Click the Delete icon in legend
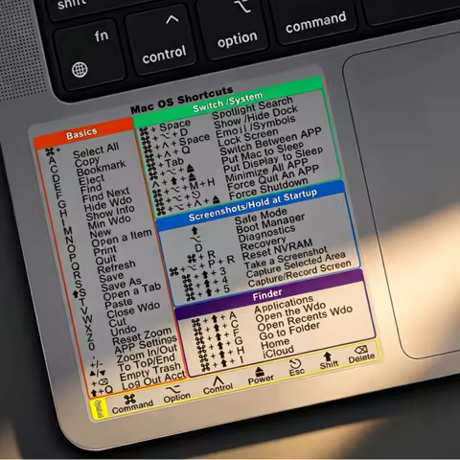The image size is (460, 460). [x=360, y=350]
